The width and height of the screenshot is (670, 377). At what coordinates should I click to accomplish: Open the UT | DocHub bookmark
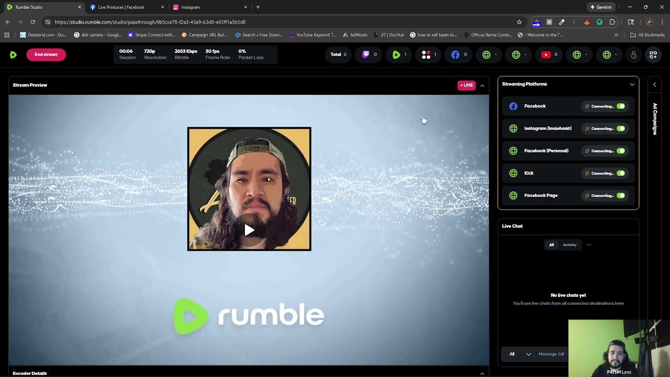388,35
